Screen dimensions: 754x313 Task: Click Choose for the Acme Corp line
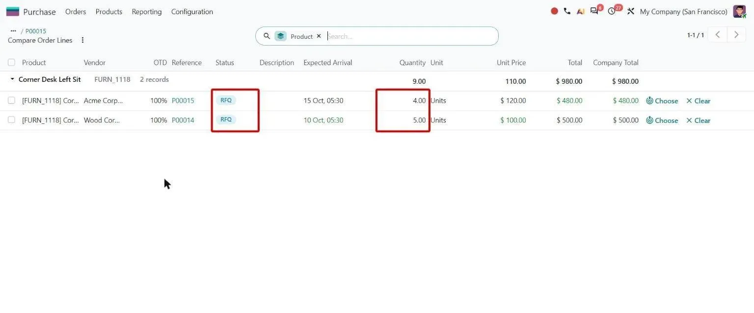click(x=662, y=101)
